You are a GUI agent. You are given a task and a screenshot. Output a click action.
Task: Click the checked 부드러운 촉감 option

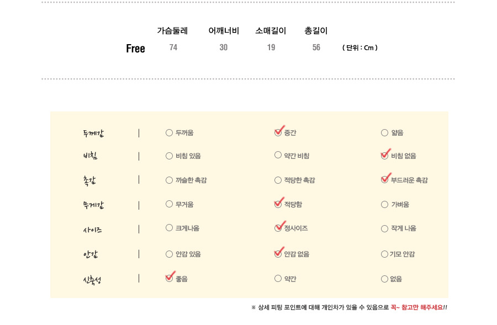pos(384,180)
